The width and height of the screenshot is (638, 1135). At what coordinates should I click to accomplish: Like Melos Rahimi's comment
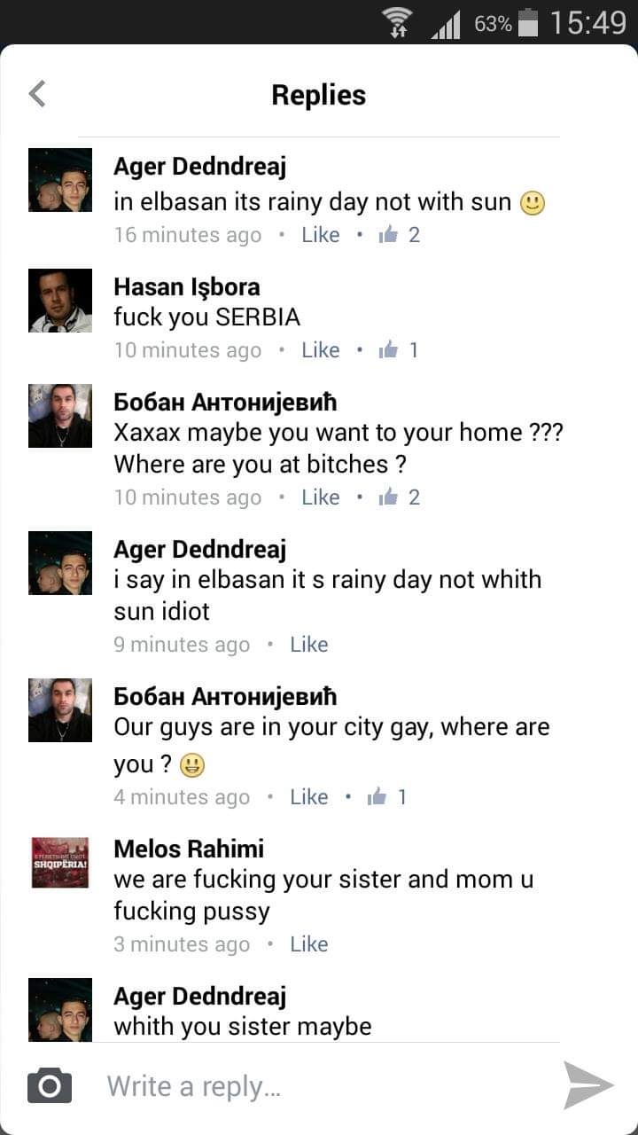(308, 943)
